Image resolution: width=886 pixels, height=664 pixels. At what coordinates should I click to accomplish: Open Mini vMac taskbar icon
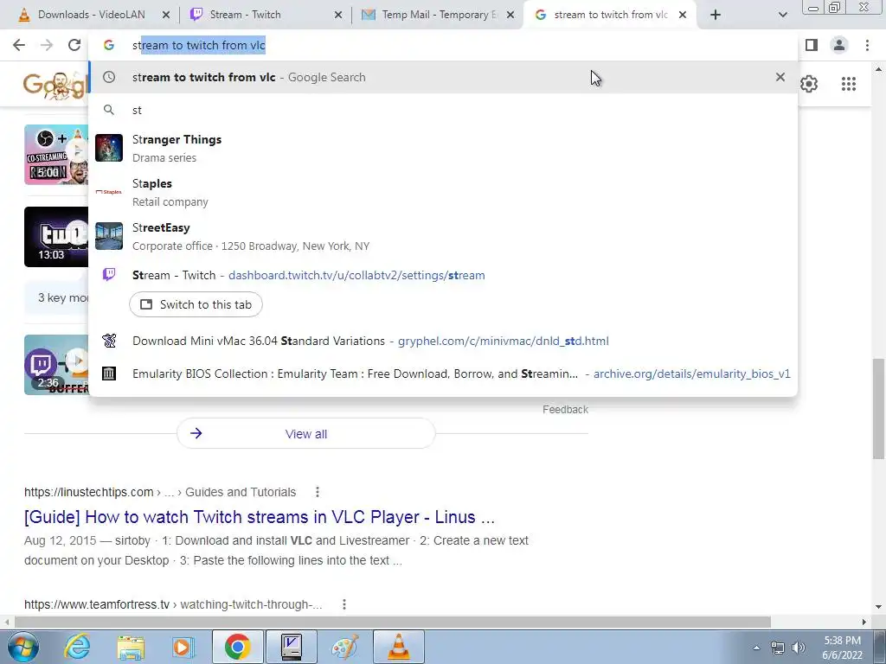point(291,647)
